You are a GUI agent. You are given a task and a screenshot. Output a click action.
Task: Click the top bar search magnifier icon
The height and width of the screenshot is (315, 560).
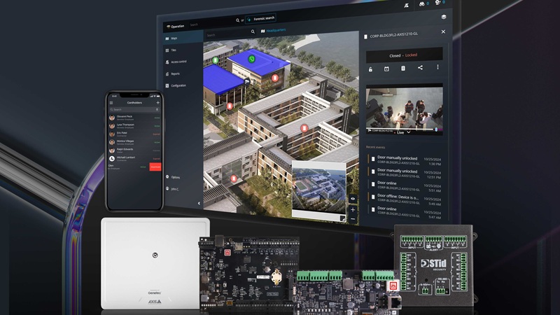pyautogui.click(x=237, y=20)
